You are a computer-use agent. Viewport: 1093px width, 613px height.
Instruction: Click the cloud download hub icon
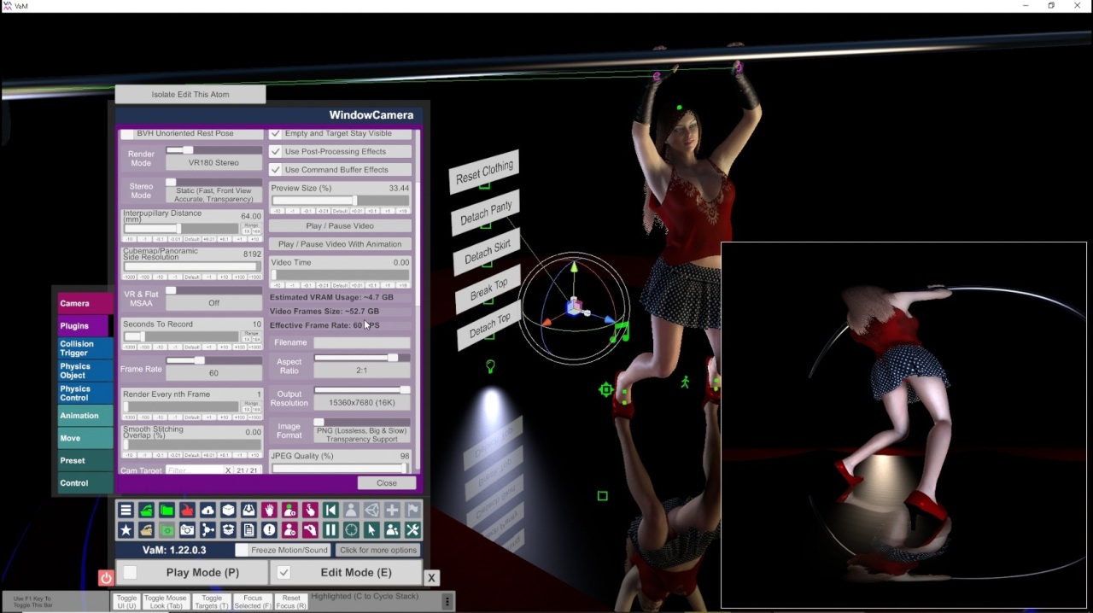207,511
